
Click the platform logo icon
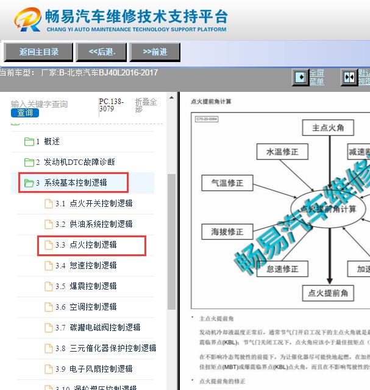click(27, 19)
